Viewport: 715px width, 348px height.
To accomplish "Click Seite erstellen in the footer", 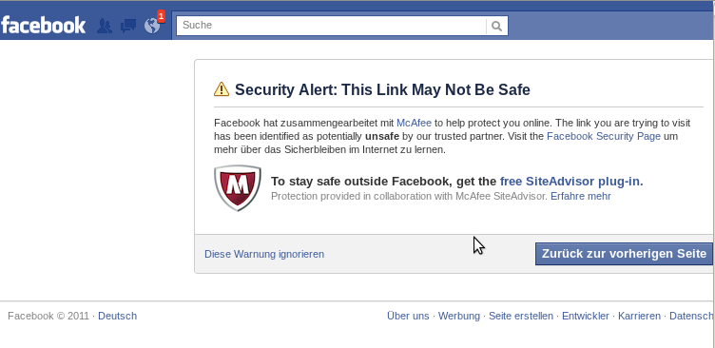I will point(521,316).
